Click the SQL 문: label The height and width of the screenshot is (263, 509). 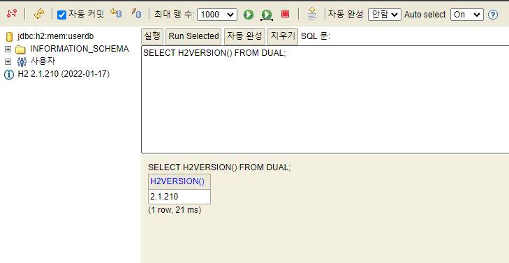point(316,36)
